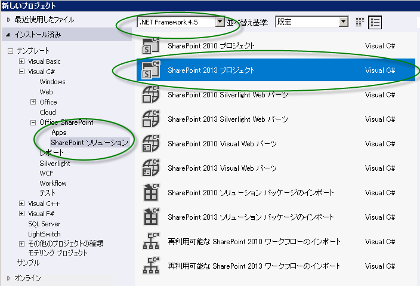Open the 並べ替え基準 既定 dropdown
This screenshot has width=420, height=286.
click(x=344, y=21)
